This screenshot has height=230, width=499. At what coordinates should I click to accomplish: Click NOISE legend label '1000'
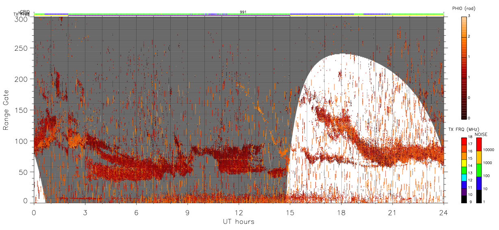488,163
